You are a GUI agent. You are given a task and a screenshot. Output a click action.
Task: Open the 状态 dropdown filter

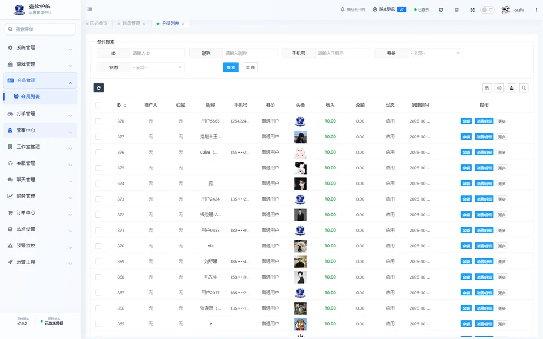157,67
